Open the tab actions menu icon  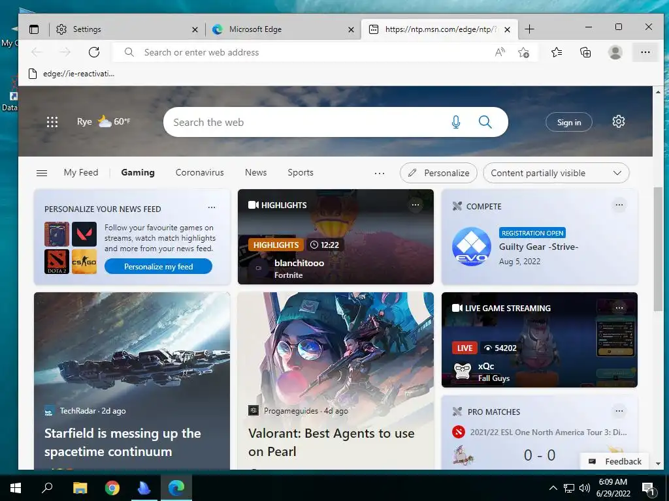[34, 29]
